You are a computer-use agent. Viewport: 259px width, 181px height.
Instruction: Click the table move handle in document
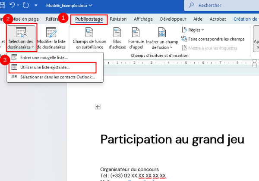(x=98, y=106)
